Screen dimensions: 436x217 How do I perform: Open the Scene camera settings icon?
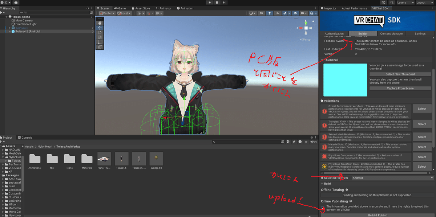point(303,13)
